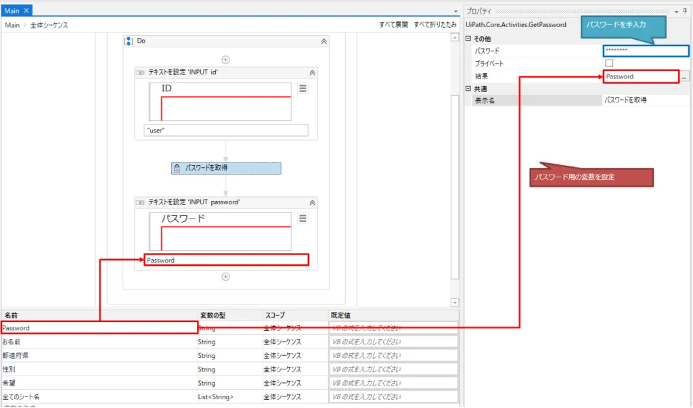Close the Main tab with its X

[x=27, y=11]
